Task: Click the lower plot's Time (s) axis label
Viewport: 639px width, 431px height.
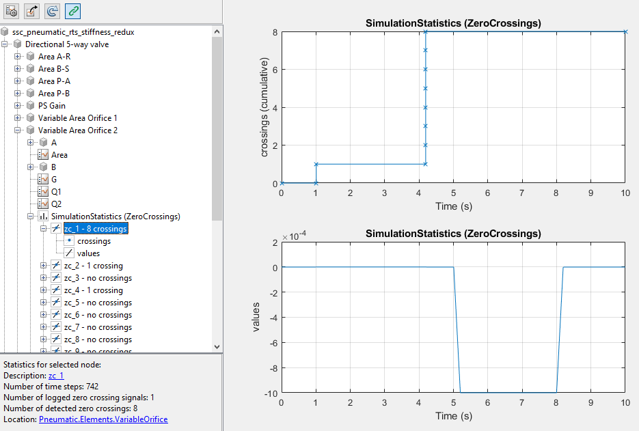Action: [454, 416]
